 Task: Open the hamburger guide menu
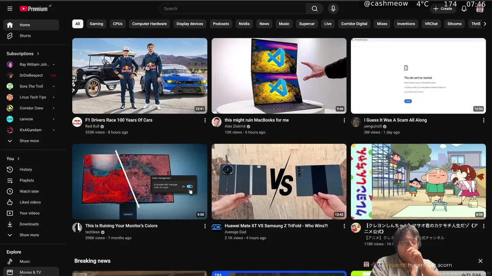[x=10, y=8]
